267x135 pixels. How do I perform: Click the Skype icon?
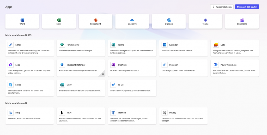pos(10,85)
